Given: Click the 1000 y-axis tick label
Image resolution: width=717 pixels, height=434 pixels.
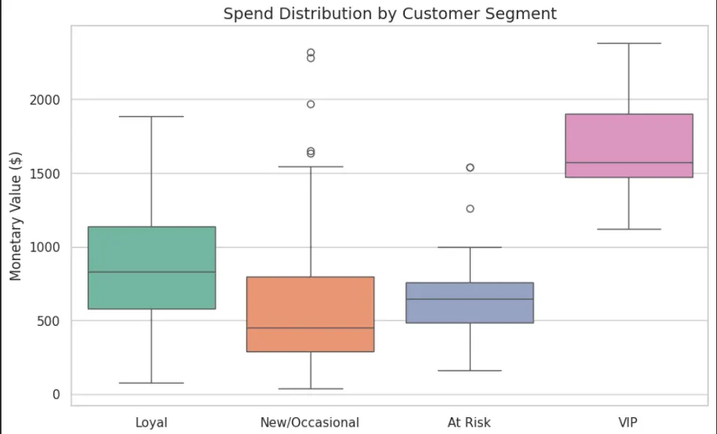Looking at the screenshot, I should 45,248.
